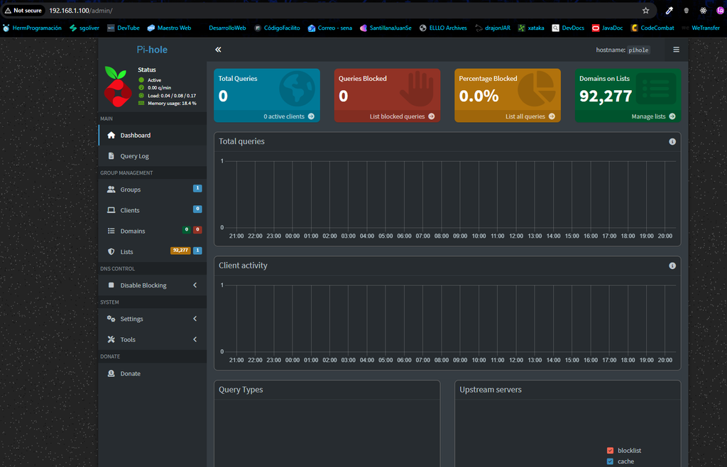
Task: Click the Lists shield icon
Action: [111, 251]
